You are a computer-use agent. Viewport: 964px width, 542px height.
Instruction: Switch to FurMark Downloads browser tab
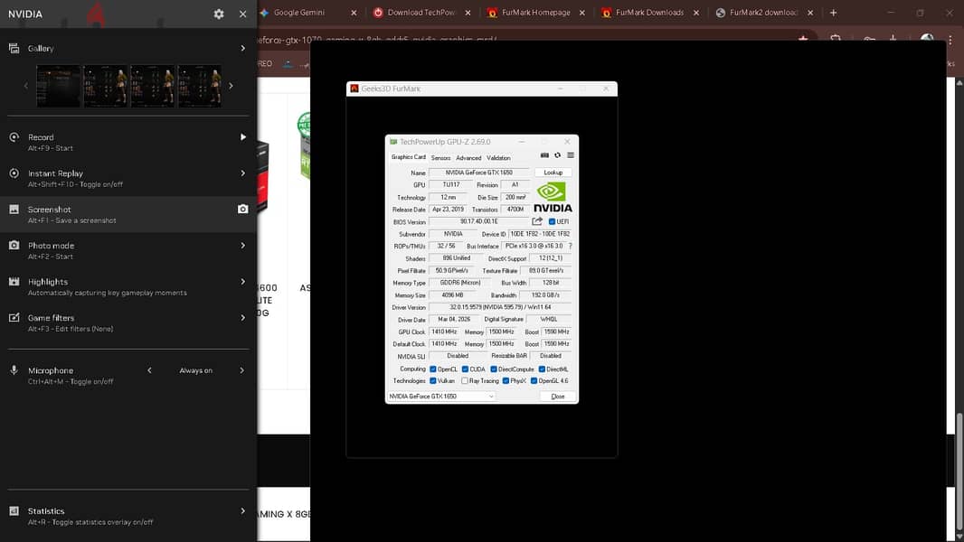pos(649,13)
